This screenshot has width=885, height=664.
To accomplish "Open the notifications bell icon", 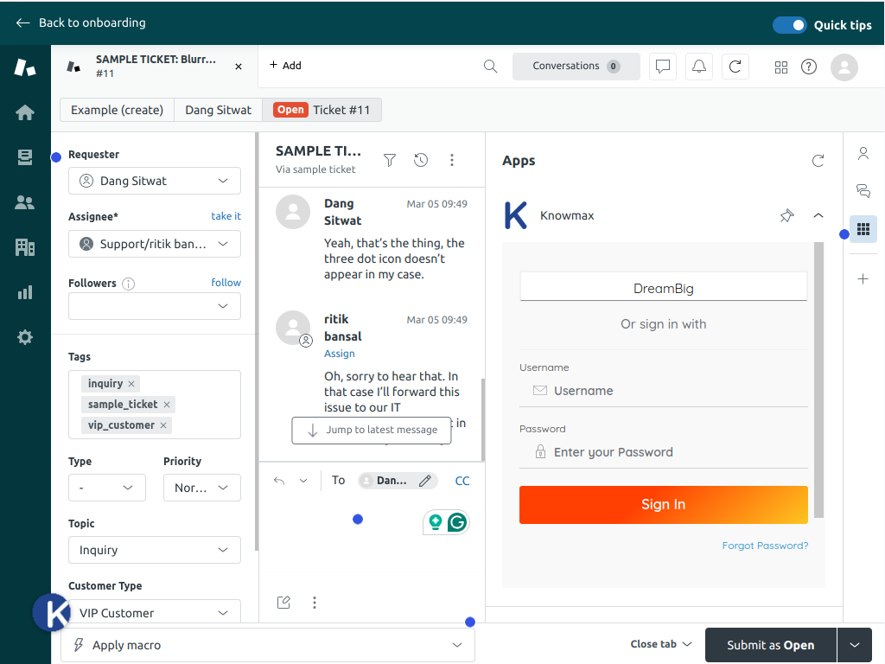I will (698, 67).
